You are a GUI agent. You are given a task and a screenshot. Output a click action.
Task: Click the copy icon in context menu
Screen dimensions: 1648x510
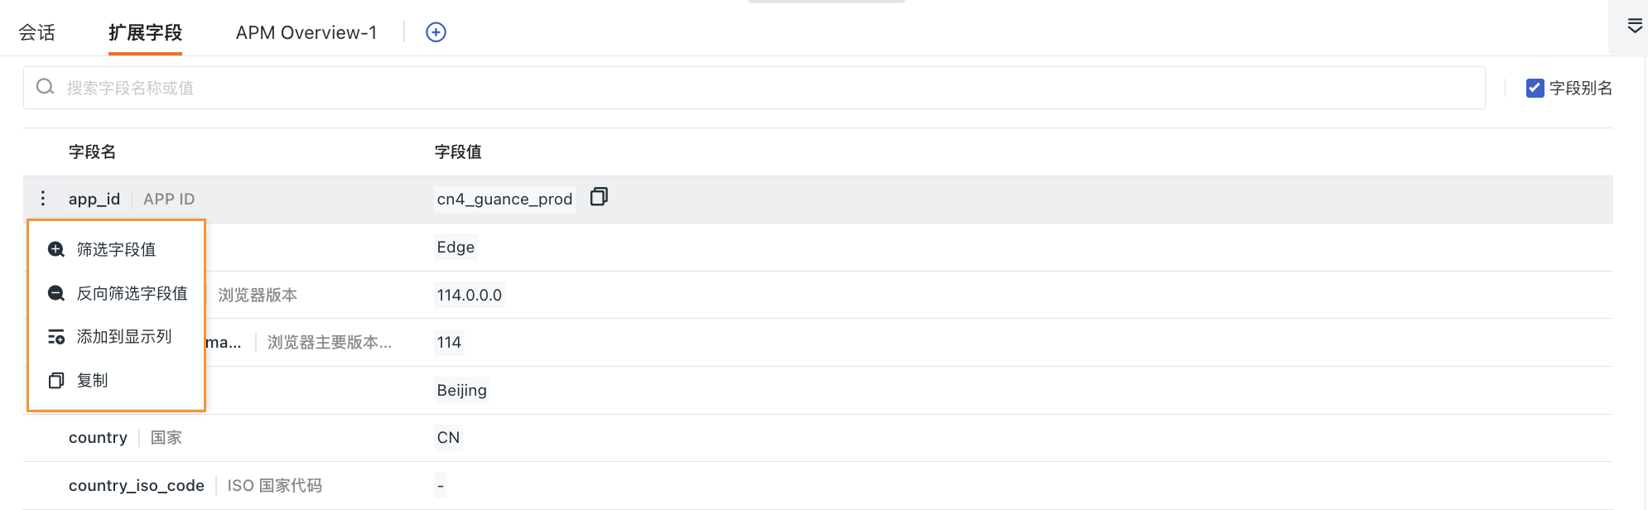(56, 381)
